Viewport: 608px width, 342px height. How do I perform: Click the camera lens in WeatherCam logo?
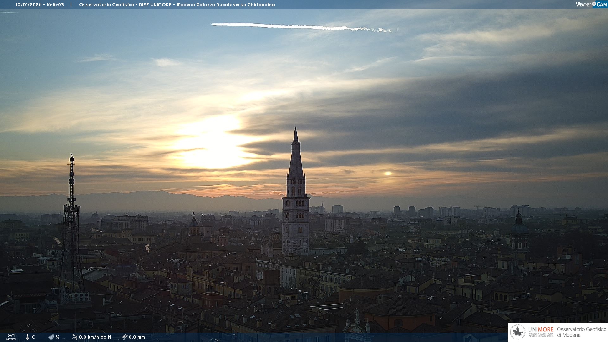click(x=594, y=4)
